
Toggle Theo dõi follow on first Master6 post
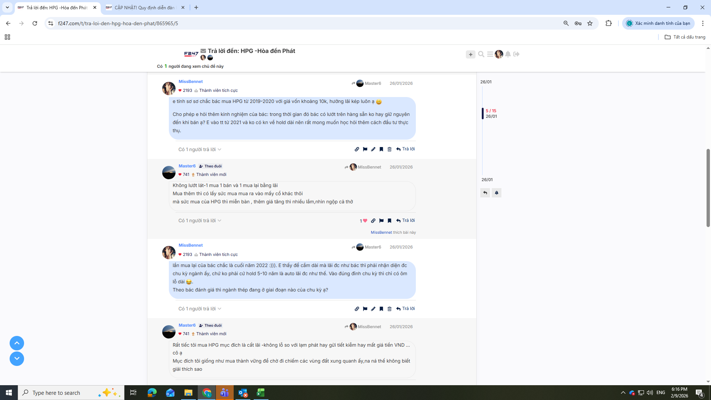tap(210, 166)
